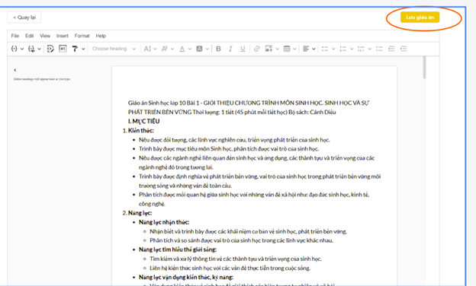Click the insert image icon

[x=269, y=49]
